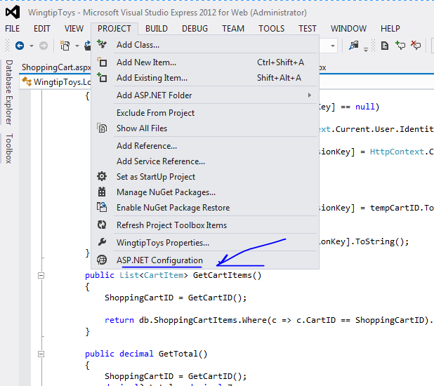Open the dropdown arrow beside New Project
The height and width of the screenshot is (386, 434).
77,46
